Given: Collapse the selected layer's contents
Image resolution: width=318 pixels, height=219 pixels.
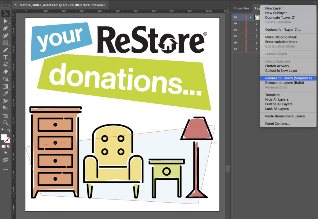Looking at the screenshot, I should 250,17.
